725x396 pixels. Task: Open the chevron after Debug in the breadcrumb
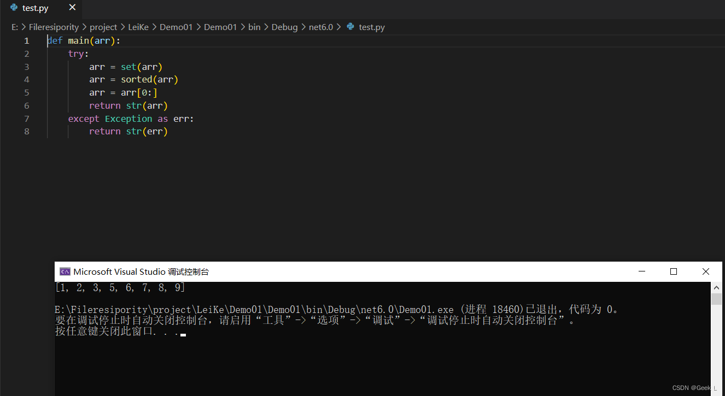[x=303, y=27]
